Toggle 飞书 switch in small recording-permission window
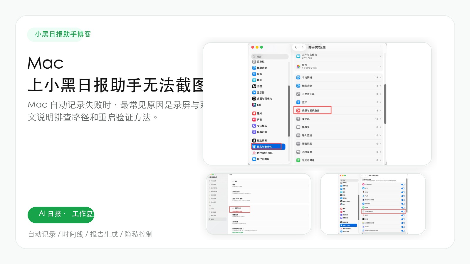The image size is (470, 264). 403,196
